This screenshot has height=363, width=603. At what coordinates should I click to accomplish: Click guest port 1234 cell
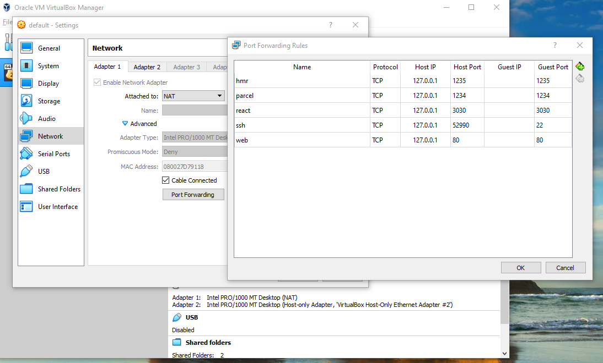tap(553, 96)
